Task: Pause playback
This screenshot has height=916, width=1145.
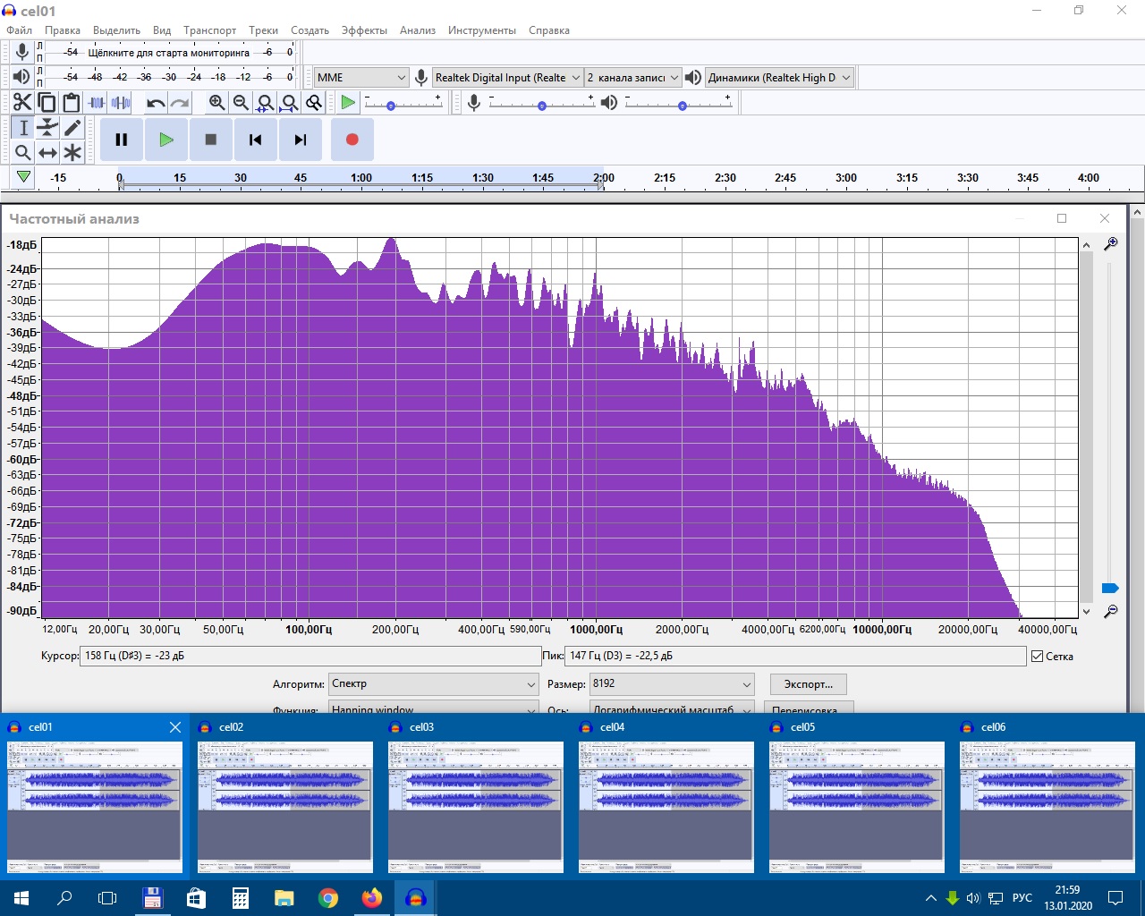Action: coord(122,140)
